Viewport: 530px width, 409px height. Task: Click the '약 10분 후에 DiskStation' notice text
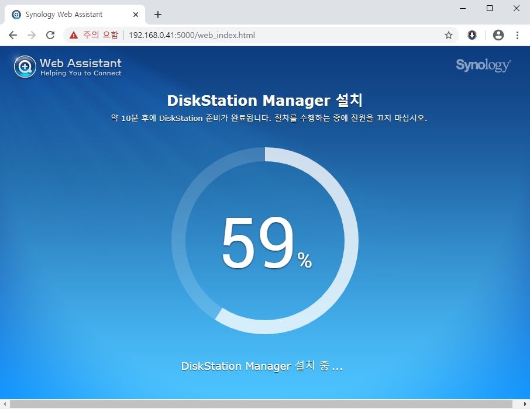269,118
